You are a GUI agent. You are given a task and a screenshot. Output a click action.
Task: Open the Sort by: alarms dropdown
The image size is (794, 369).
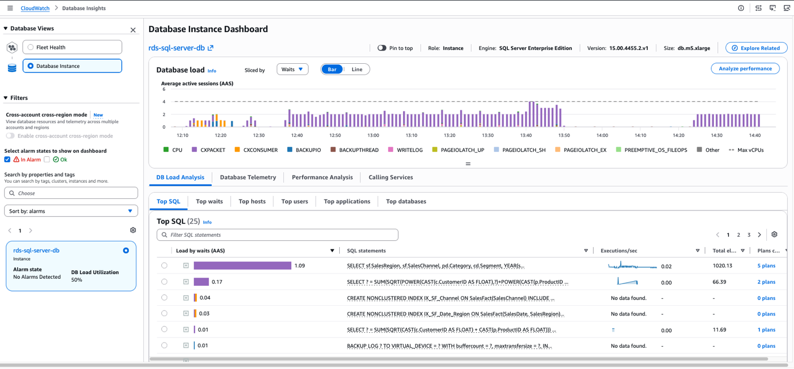(71, 211)
